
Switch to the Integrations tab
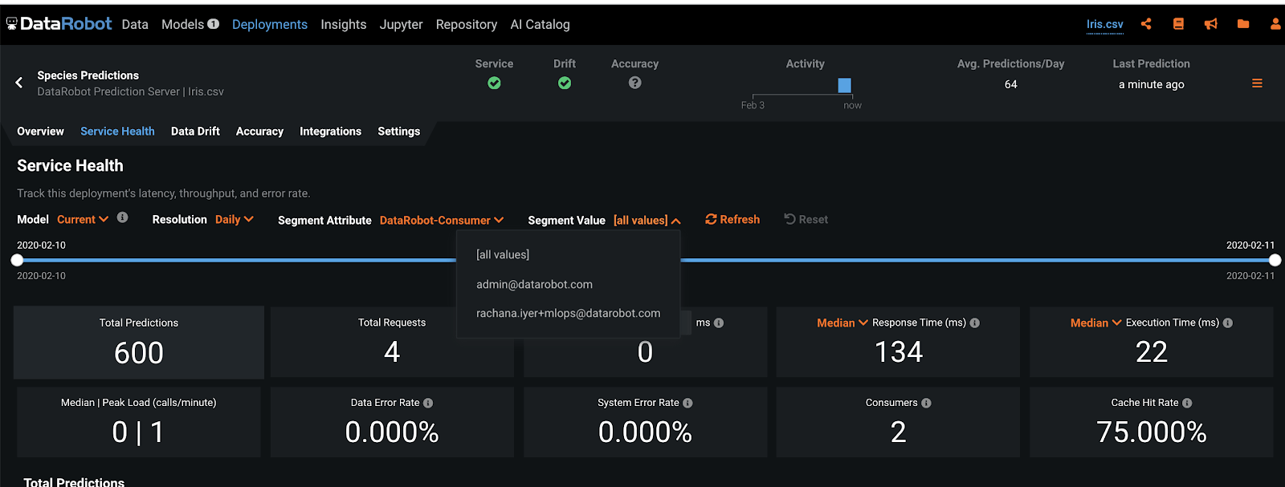click(x=330, y=131)
